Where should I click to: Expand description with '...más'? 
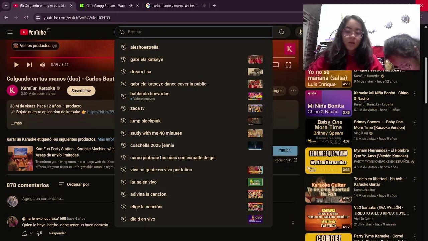pos(16,123)
